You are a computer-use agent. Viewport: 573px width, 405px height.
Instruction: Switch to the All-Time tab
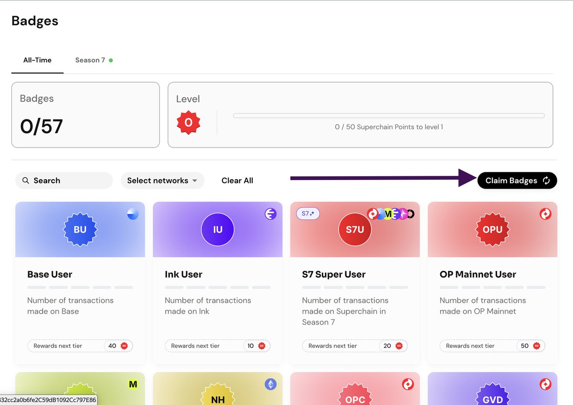[37, 60]
